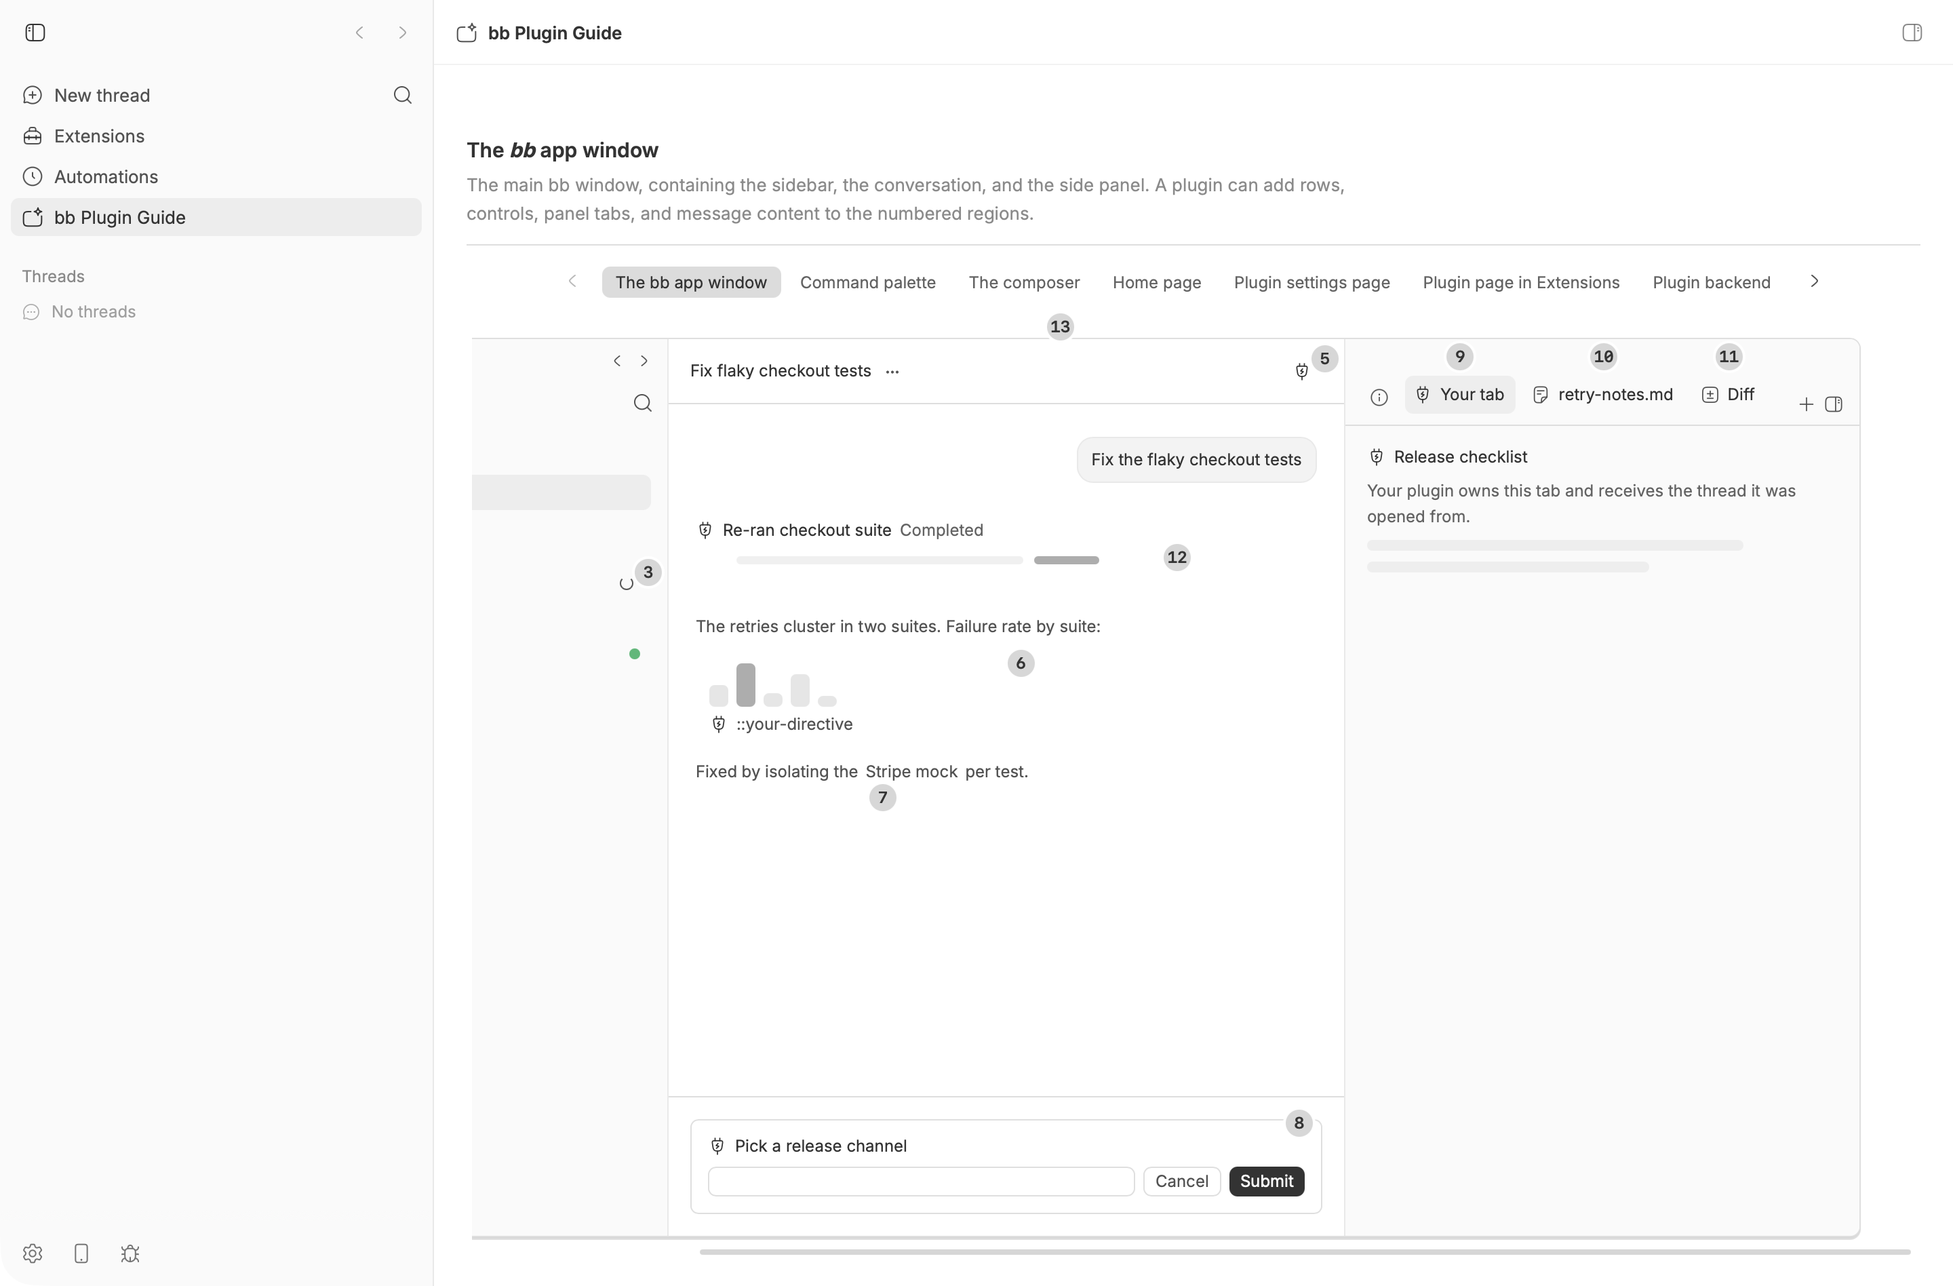Click the highlighted placeholder row in mock sidebar
1953x1286 pixels.
pos(561,492)
